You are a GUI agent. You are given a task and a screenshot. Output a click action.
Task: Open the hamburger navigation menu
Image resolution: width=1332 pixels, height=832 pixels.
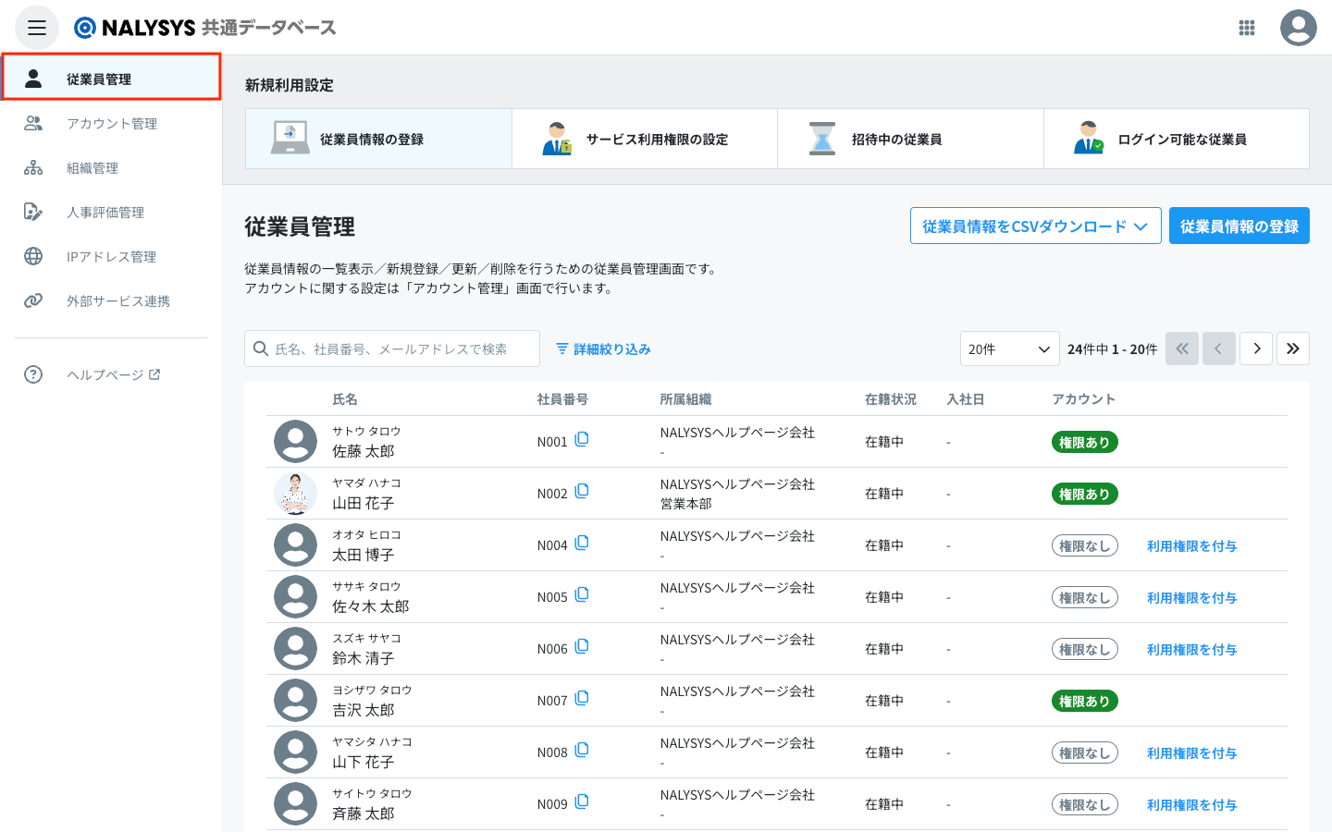(37, 28)
